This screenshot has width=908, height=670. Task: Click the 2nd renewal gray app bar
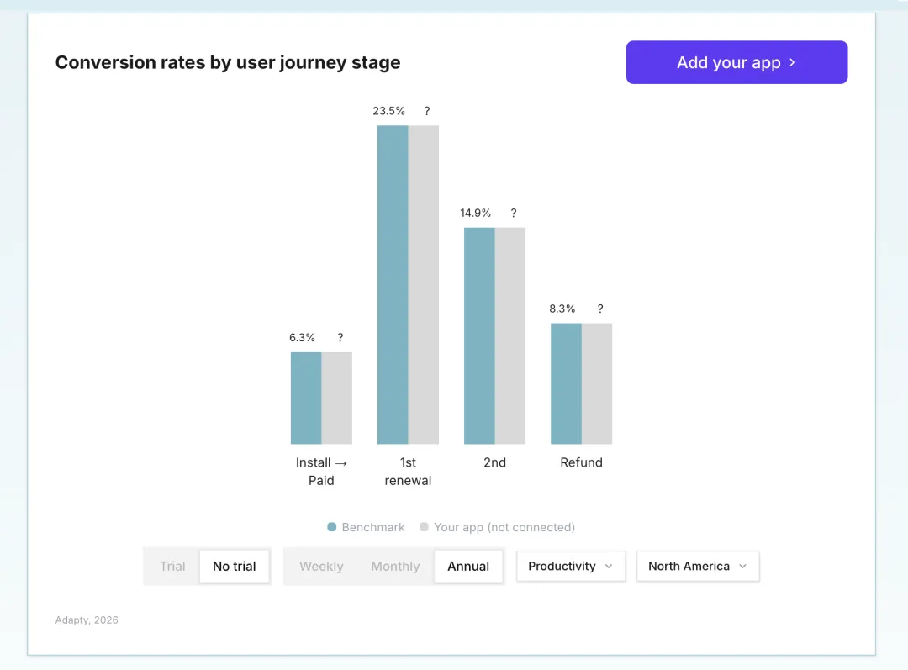pyautogui.click(x=510, y=335)
